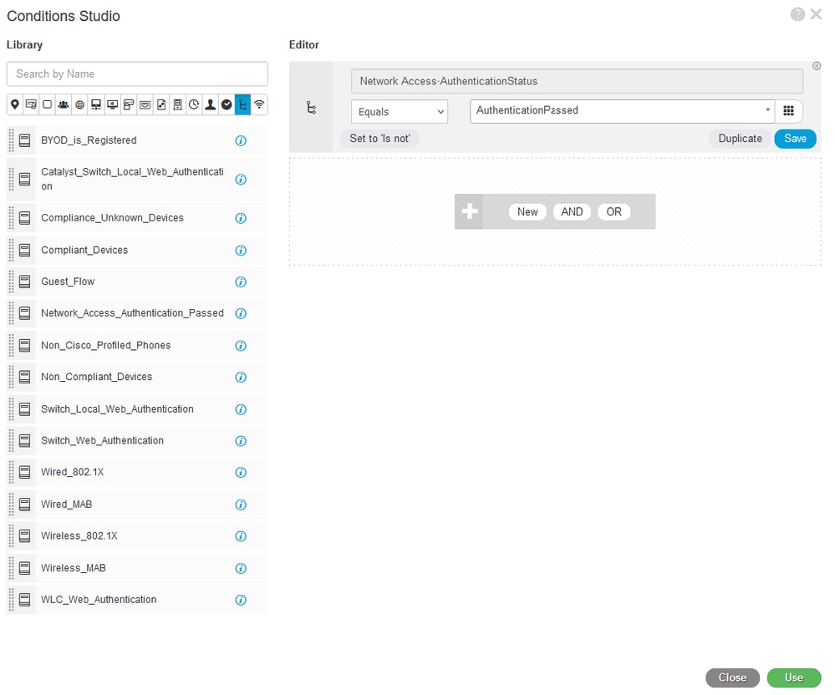
Task: Click the green Use button
Action: (x=793, y=677)
